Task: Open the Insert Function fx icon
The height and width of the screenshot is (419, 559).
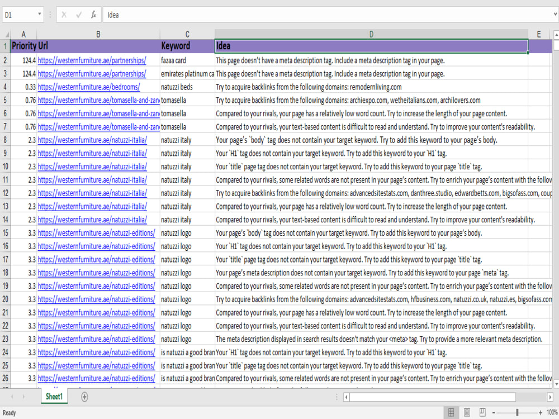Action: tap(93, 15)
